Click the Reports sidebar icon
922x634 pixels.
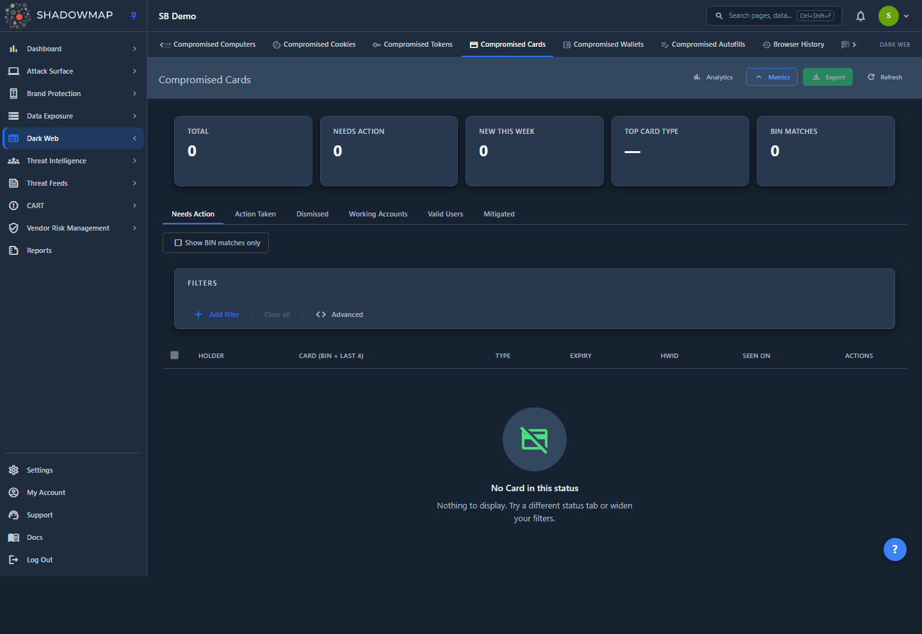click(13, 250)
